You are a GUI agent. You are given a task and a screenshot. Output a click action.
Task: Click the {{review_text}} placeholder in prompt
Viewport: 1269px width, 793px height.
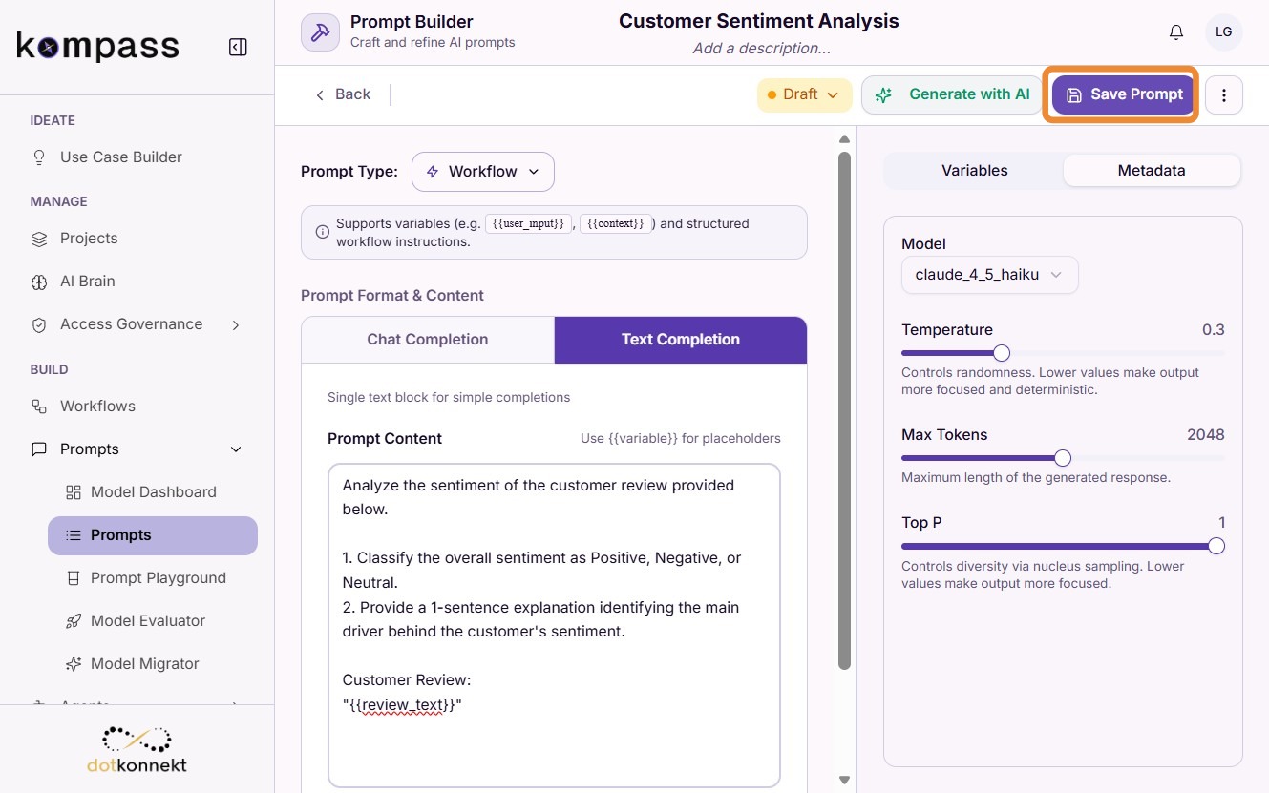point(402,705)
